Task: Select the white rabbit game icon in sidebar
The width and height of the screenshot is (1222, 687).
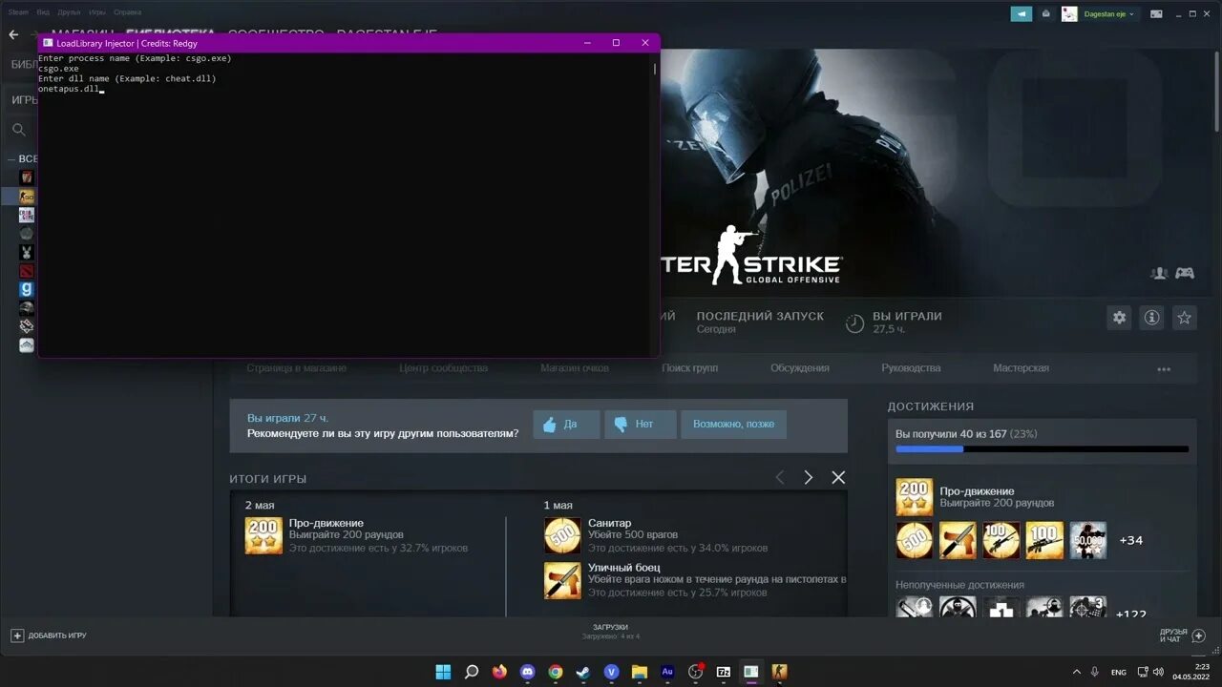Action: [x=27, y=252]
